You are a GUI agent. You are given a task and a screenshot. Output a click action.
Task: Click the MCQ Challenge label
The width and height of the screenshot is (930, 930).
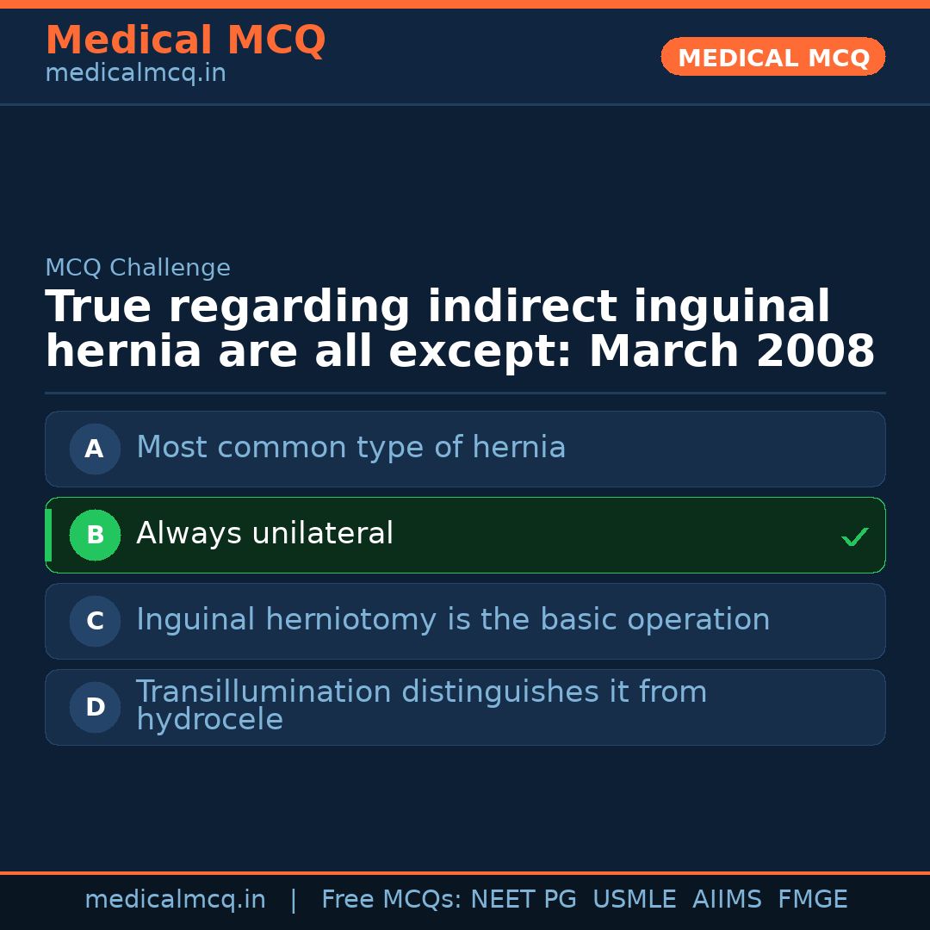pyautogui.click(x=138, y=268)
